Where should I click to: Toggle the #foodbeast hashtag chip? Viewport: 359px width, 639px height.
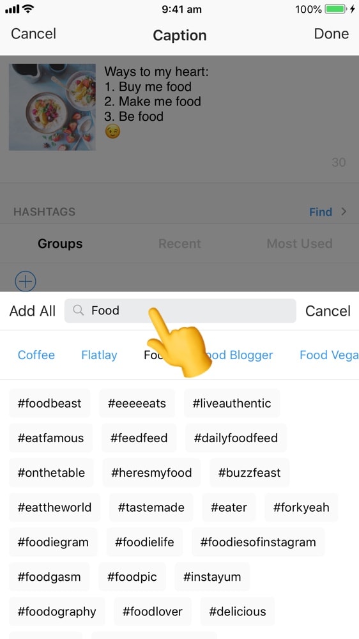click(49, 403)
